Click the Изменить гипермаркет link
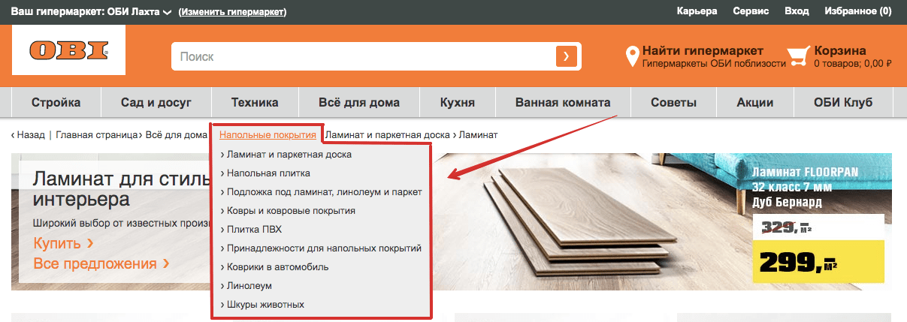Image resolution: width=907 pixels, height=322 pixels. click(x=232, y=12)
